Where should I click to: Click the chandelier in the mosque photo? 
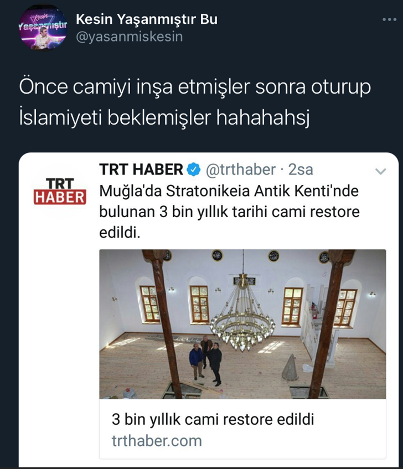(x=242, y=314)
